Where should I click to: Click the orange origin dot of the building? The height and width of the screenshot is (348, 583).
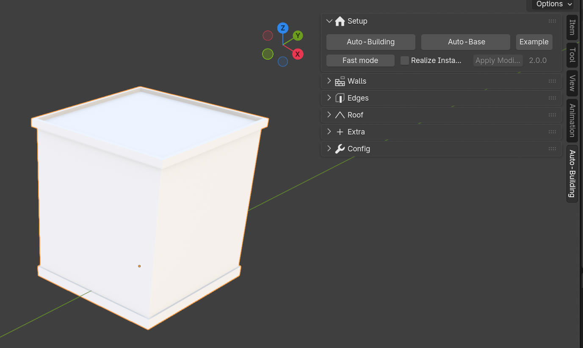tap(139, 266)
